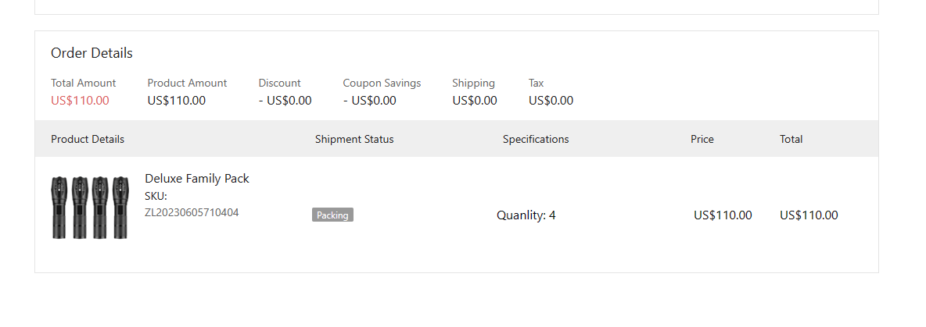The height and width of the screenshot is (327, 926).
Task: Click the item price in the Price column
Action: coord(723,215)
